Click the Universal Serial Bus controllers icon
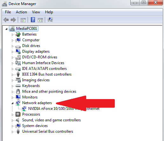This screenshot has height=141, width=164. point(18,131)
